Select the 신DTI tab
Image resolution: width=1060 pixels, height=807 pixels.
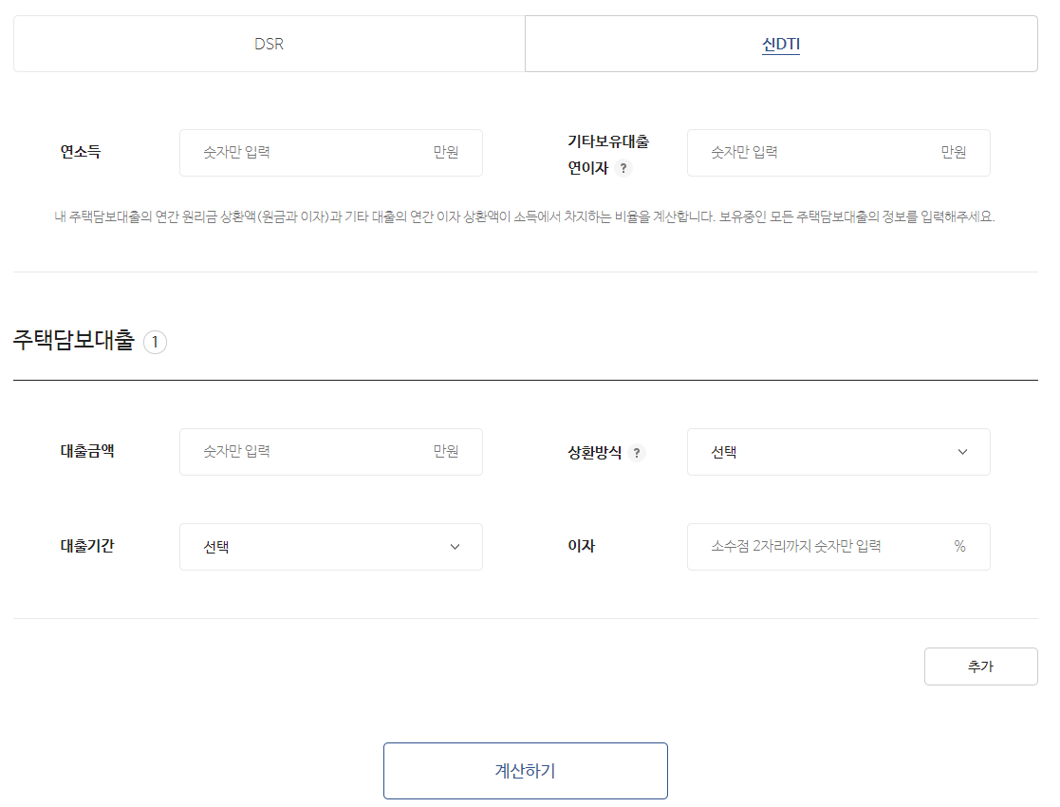(x=781, y=43)
